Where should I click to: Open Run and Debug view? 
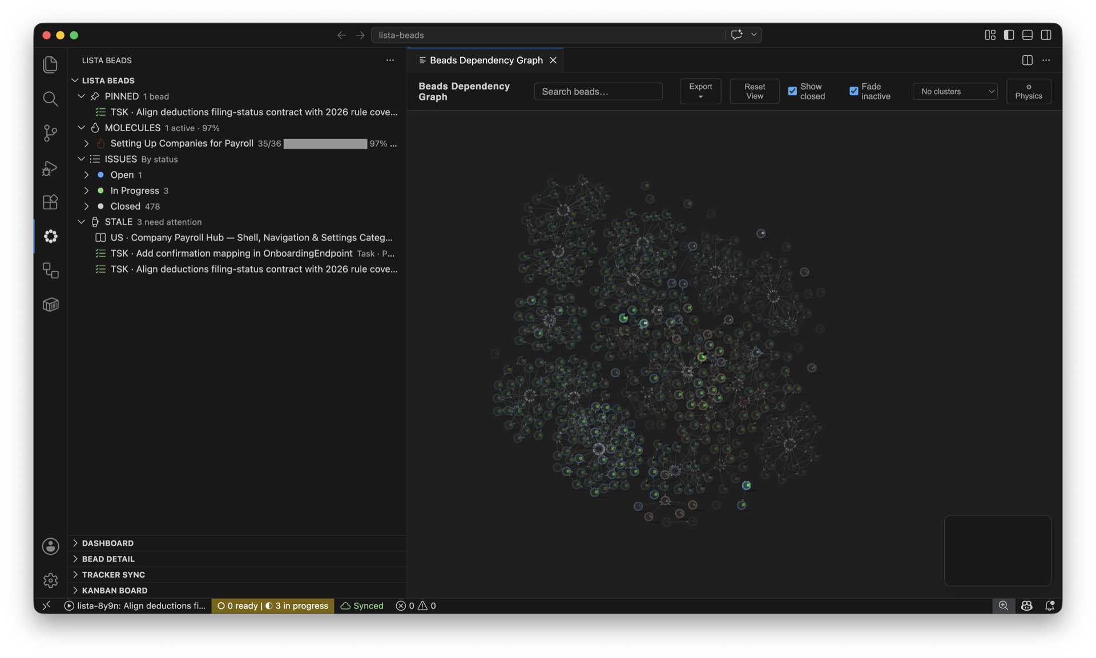click(50, 168)
